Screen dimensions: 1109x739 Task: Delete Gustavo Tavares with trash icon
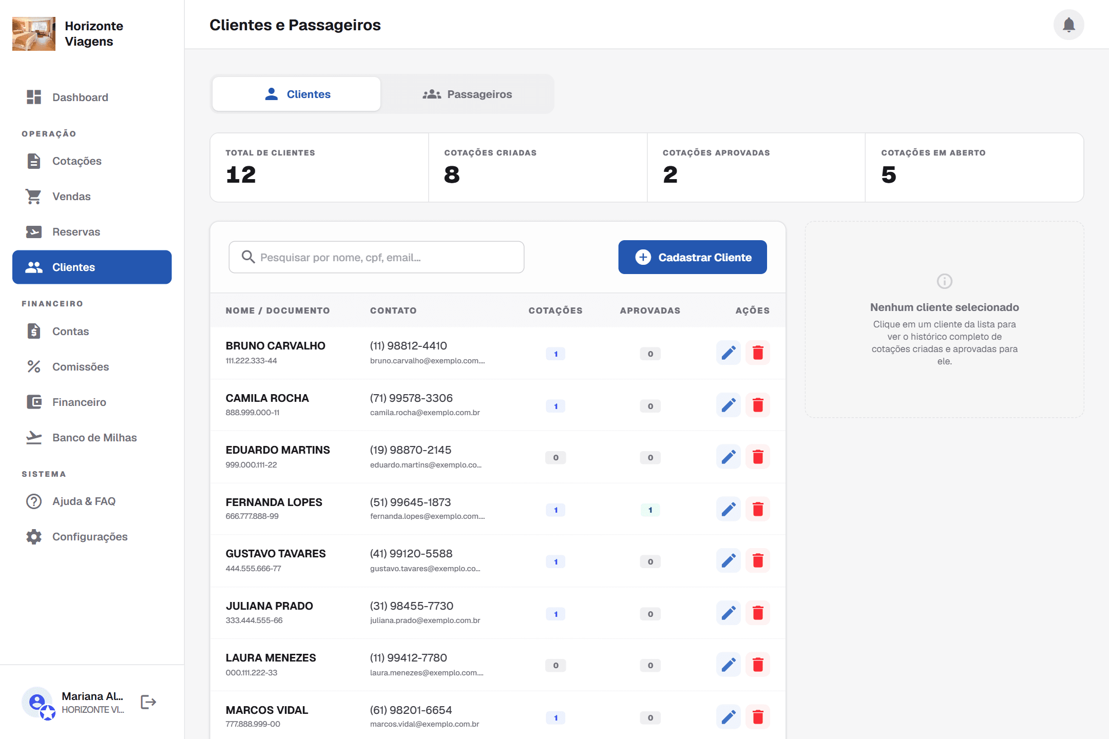pyautogui.click(x=758, y=560)
